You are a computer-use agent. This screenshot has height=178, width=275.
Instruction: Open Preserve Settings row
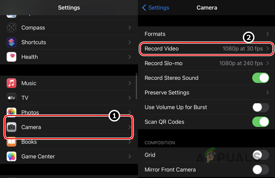click(206, 93)
